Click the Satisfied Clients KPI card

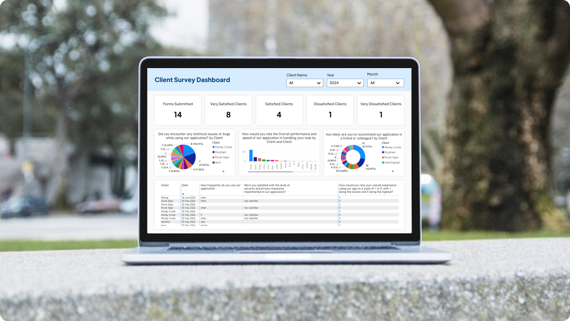point(279,111)
